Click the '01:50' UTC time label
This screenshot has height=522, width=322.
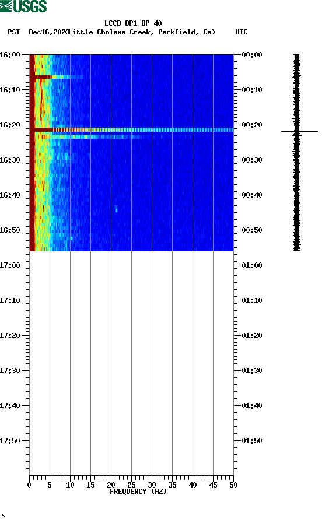coord(252,440)
